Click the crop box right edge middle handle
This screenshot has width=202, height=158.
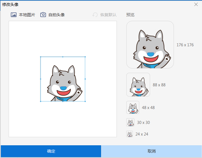(x=85, y=79)
